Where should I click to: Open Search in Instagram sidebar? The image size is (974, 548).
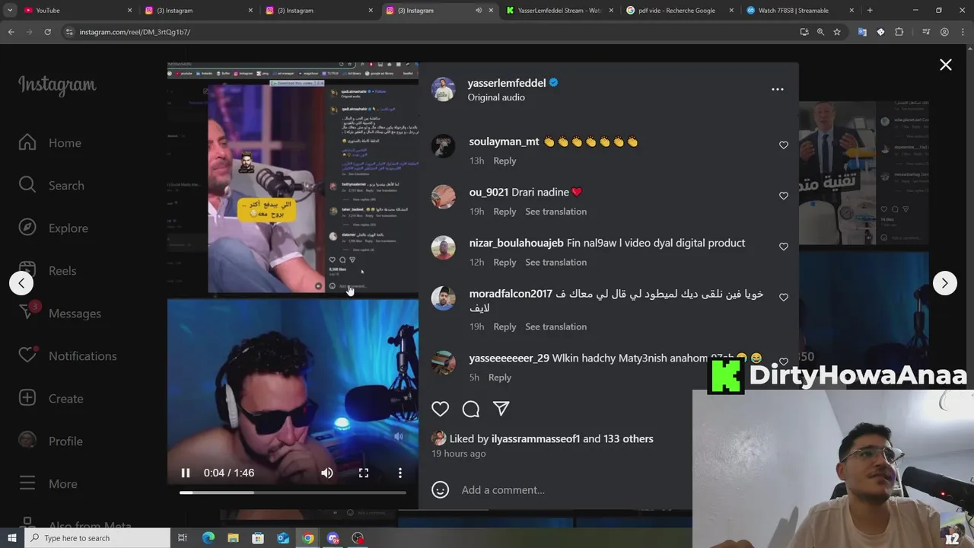pos(51,186)
